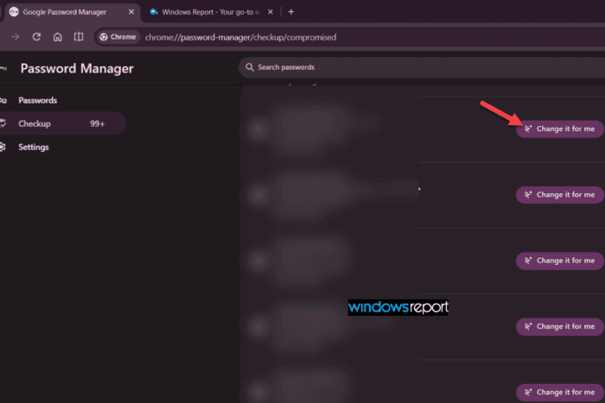Open the Passwords section in sidebar
This screenshot has height=403, width=605.
pos(37,101)
